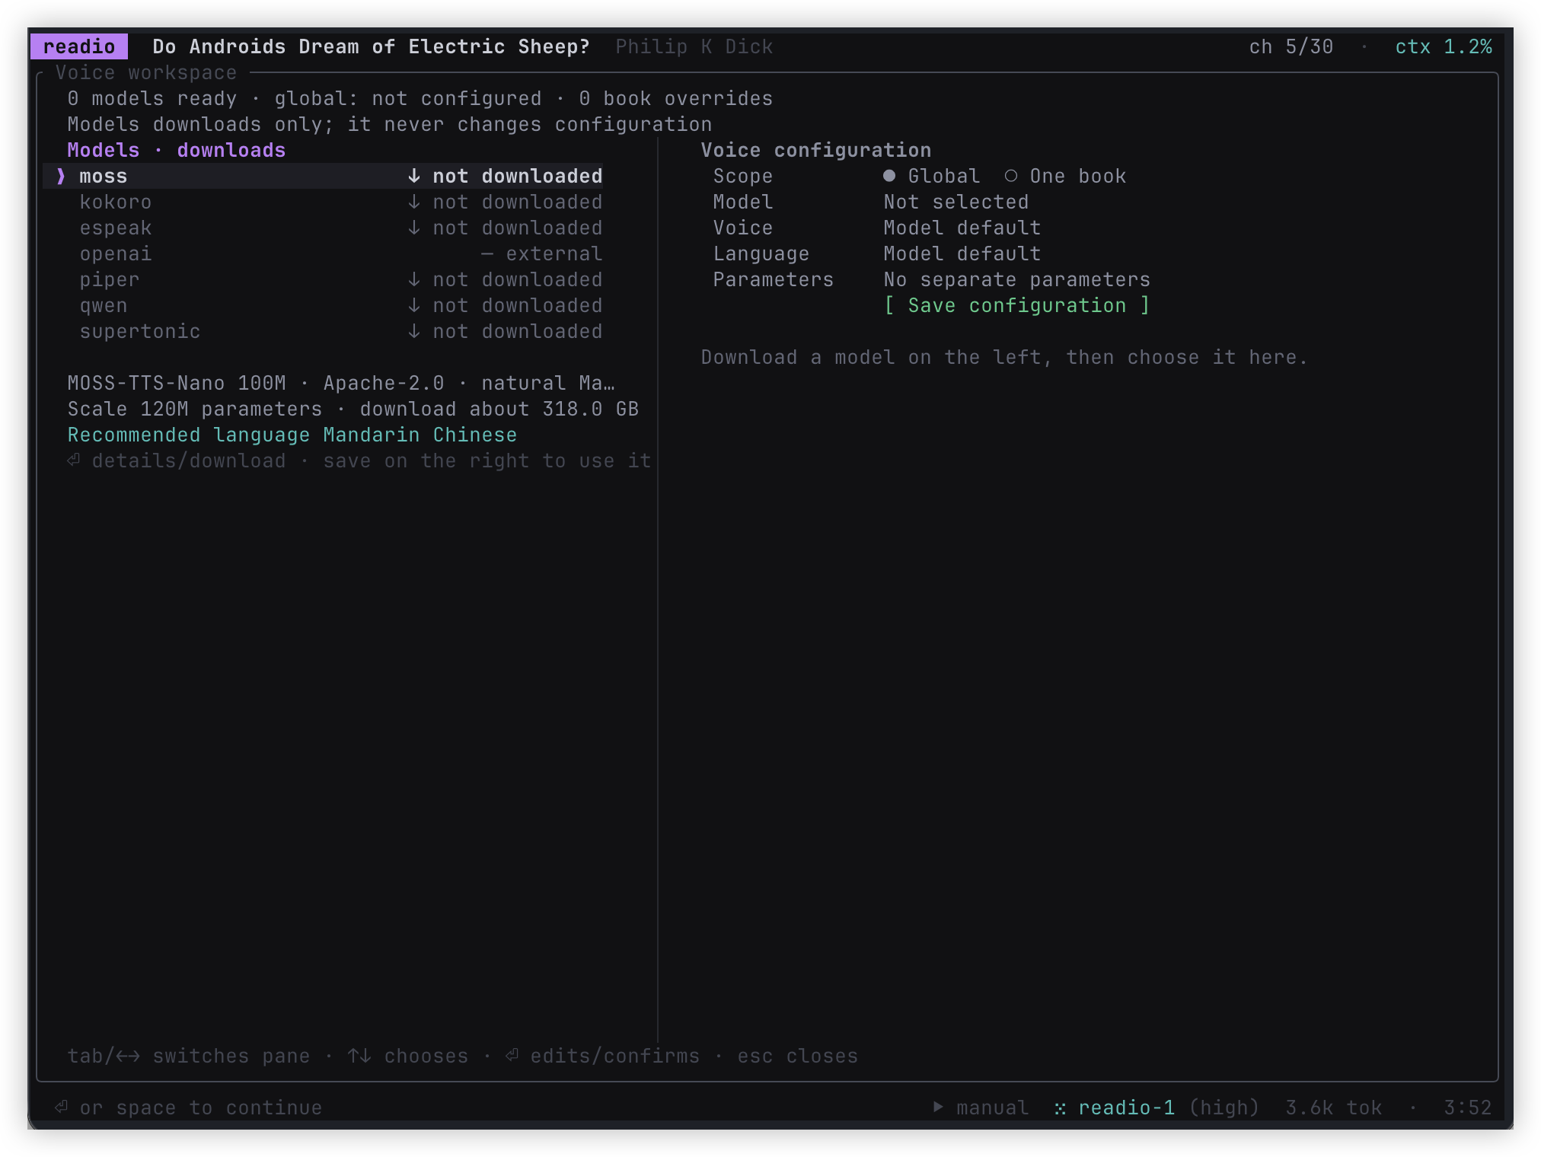The width and height of the screenshot is (1541, 1157).
Task: Open the Language field showing Model default
Action: pos(962,253)
